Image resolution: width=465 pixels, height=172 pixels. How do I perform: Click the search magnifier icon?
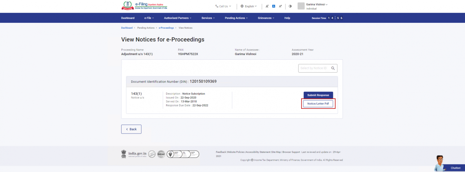(333, 68)
